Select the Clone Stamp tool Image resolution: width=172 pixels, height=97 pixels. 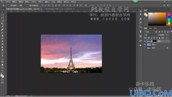(x=2, y=35)
